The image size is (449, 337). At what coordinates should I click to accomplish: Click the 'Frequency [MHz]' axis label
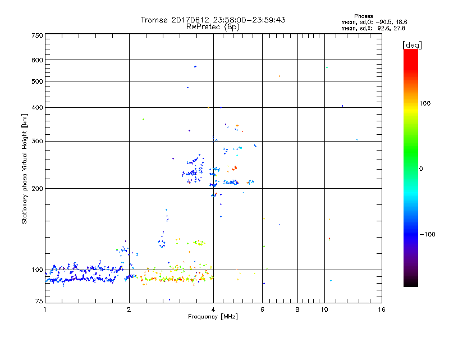tap(213, 317)
